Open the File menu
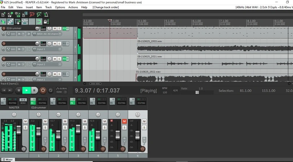 [3, 7]
